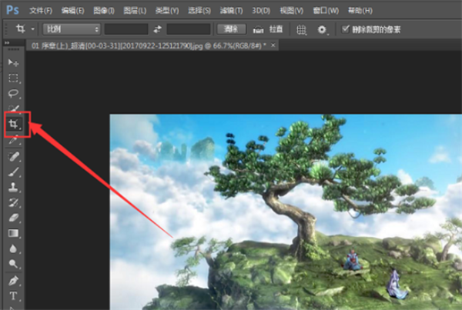Viewport: 462px width, 310px height.
Task: Select the Horizontal Type tool
Action: (x=13, y=296)
